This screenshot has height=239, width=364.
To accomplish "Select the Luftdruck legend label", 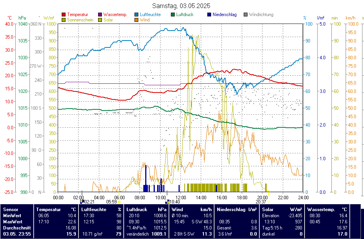I will coord(185,15).
